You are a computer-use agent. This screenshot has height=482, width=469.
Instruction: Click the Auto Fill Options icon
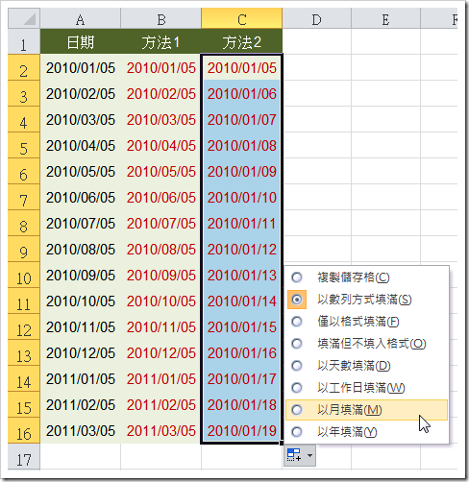(294, 455)
